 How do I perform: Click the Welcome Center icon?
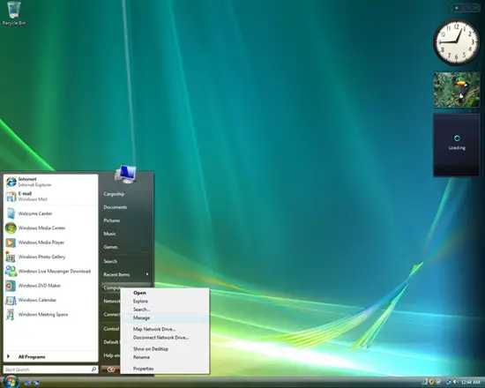[x=11, y=213]
